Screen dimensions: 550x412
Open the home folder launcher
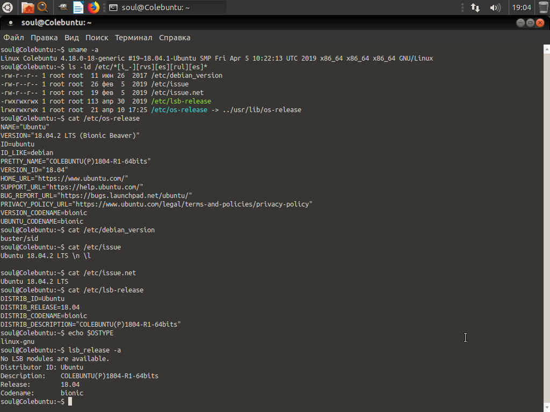tap(28, 8)
